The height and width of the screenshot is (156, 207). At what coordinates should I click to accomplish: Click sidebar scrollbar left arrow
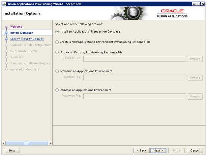pos(4,143)
